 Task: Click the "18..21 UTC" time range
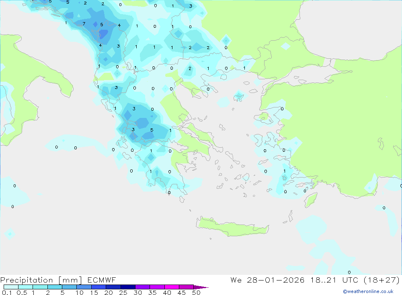click(334, 280)
